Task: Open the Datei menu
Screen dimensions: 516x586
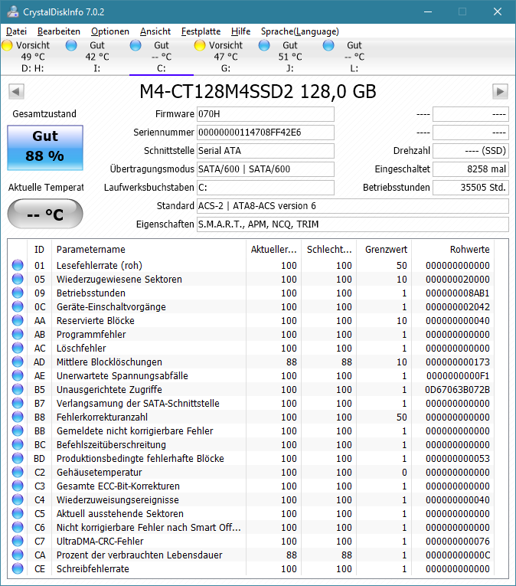Action: click(x=16, y=31)
